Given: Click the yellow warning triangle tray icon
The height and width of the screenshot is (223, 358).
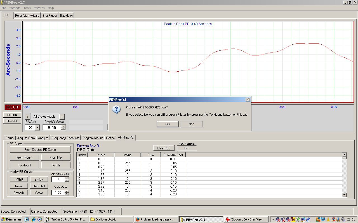Looking at the screenshot, I should click(x=318, y=220).
